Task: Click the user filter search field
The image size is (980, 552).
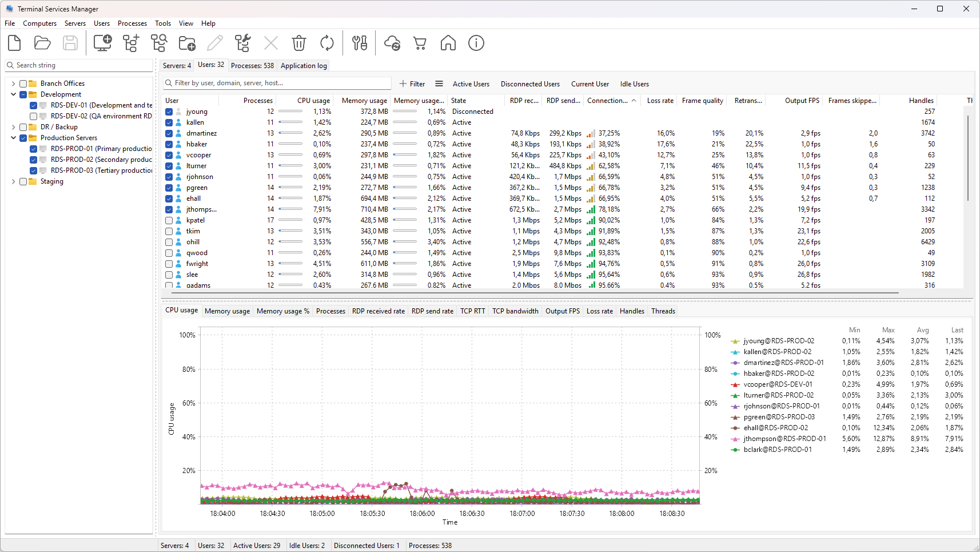Action: click(280, 84)
